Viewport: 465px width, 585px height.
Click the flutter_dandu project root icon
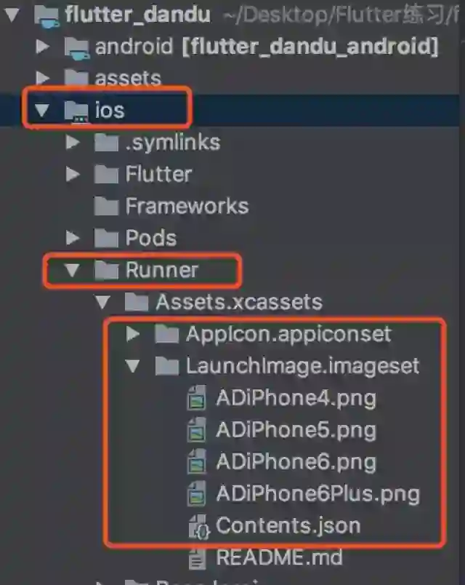pyautogui.click(x=46, y=16)
